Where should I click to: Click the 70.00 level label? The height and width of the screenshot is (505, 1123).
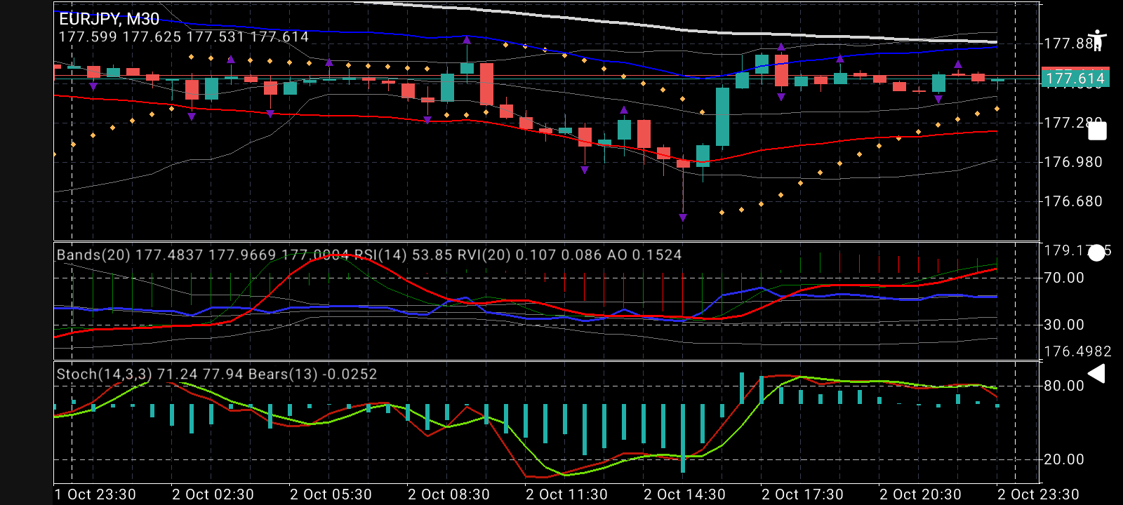pyautogui.click(x=1064, y=278)
